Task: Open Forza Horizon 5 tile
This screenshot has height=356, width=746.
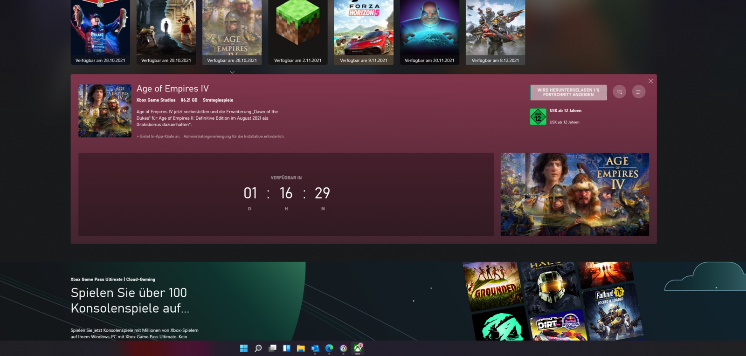Action: point(364,32)
